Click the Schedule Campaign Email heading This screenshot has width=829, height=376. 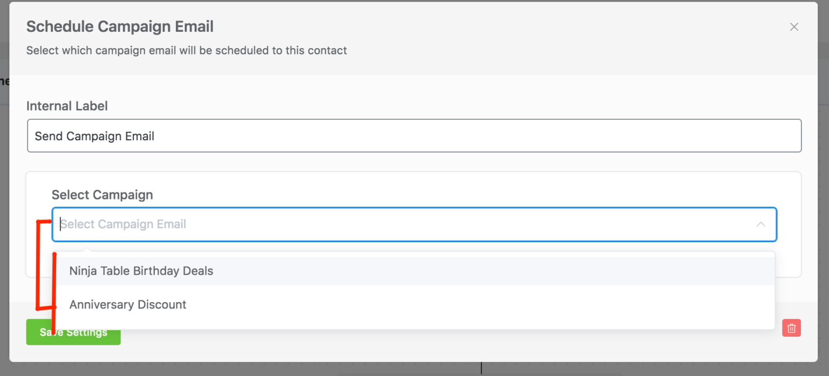(x=120, y=26)
